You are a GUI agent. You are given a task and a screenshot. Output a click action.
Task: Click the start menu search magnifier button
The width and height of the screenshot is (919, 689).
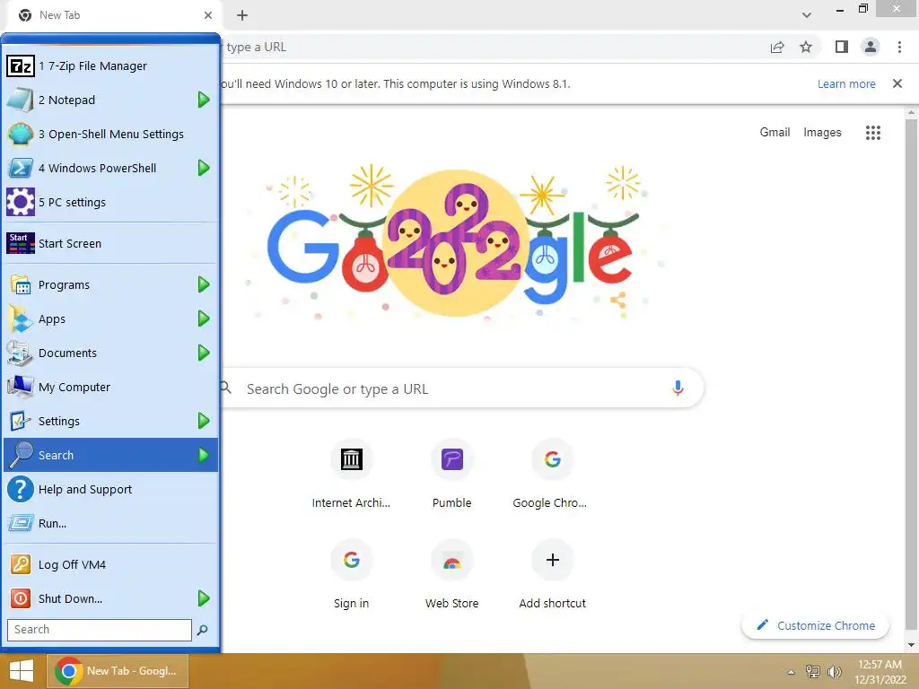202,630
